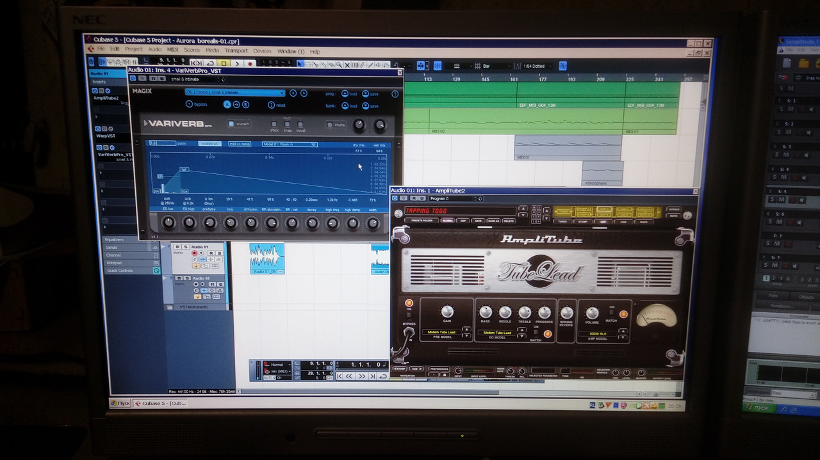Click the PRESETS FOLDER button

tap(422, 221)
